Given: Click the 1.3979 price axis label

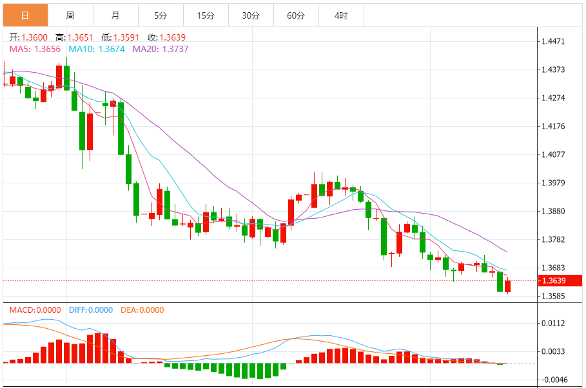Looking at the screenshot, I should [553, 183].
